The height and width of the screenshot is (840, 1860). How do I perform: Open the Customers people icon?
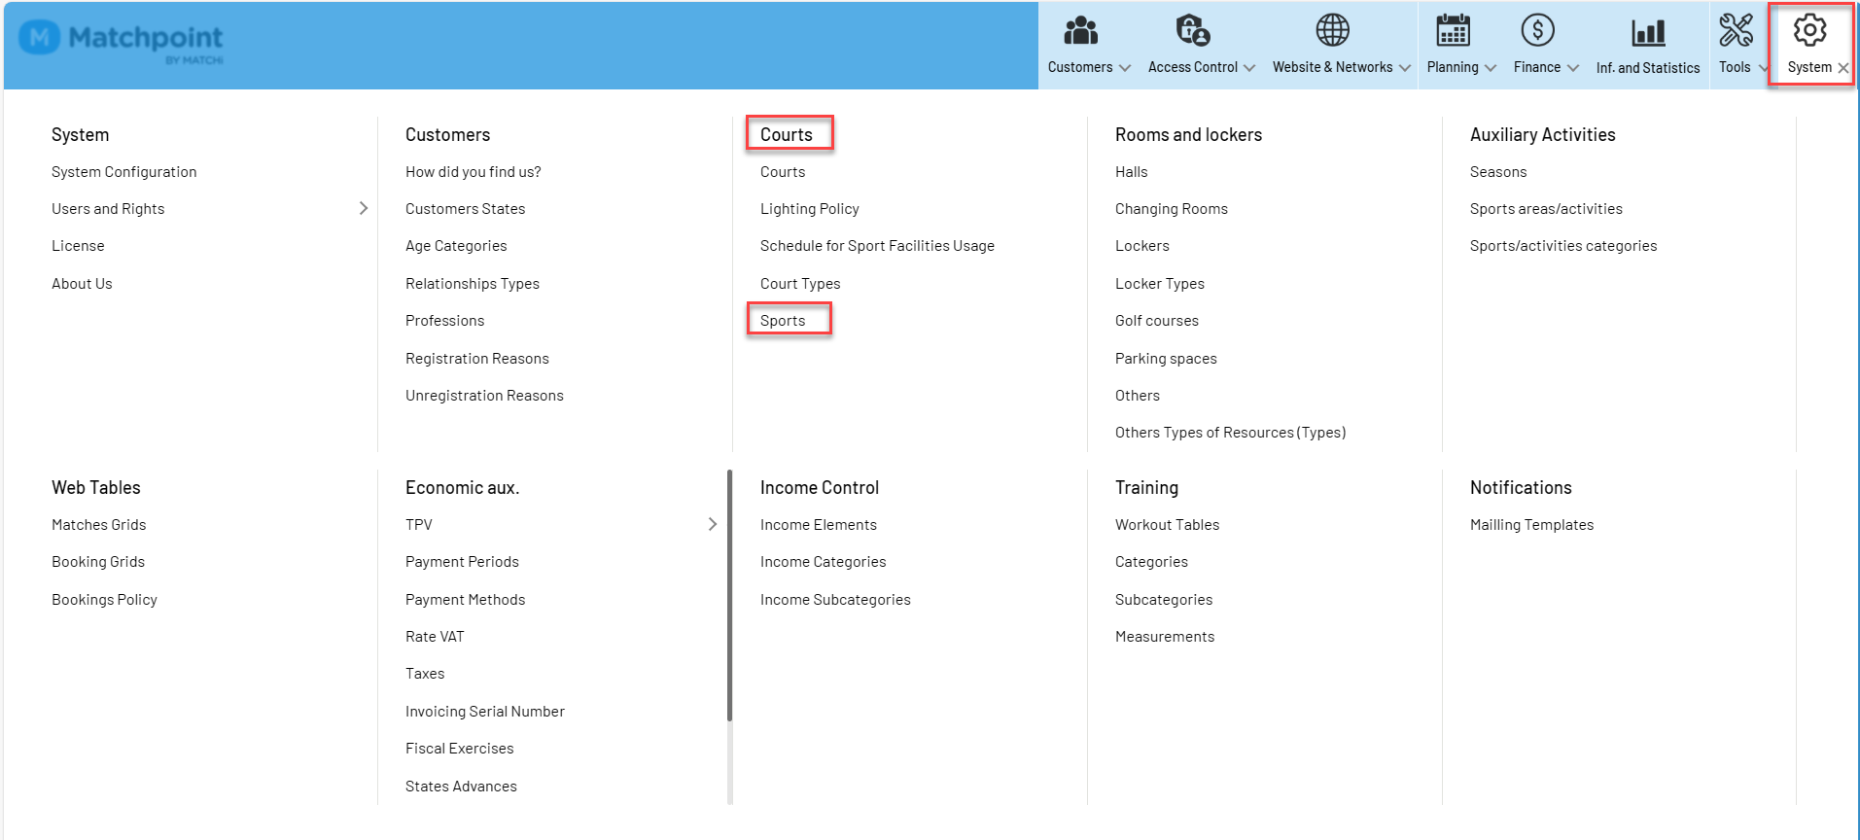click(x=1080, y=30)
